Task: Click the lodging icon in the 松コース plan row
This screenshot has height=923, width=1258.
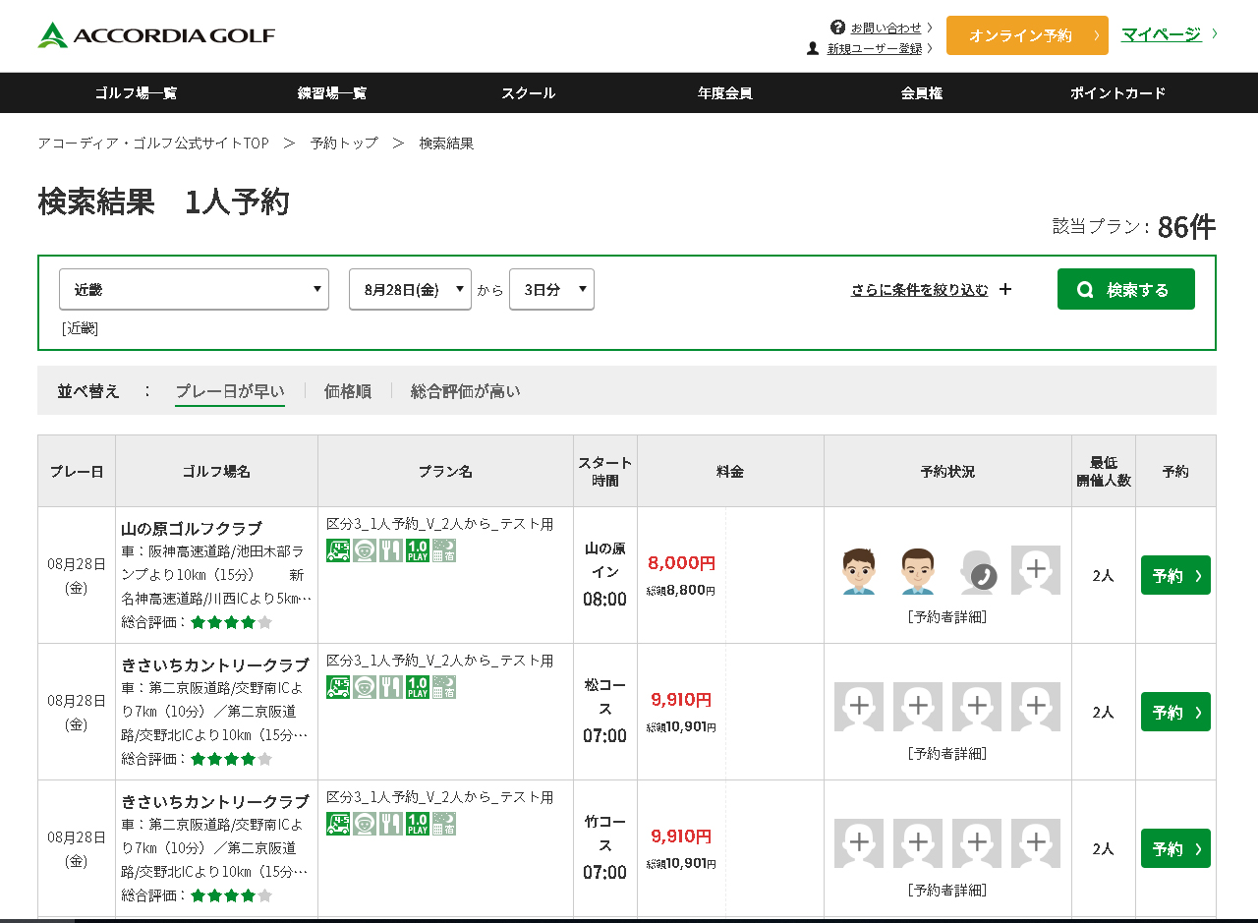Action: (x=444, y=687)
